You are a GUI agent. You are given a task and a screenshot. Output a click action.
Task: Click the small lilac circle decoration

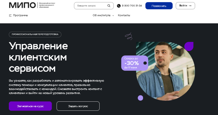pos(140,98)
